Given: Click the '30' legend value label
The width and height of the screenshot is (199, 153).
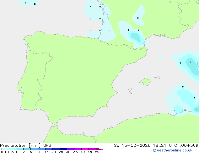Looking at the screenshot, I should point(68,152).
